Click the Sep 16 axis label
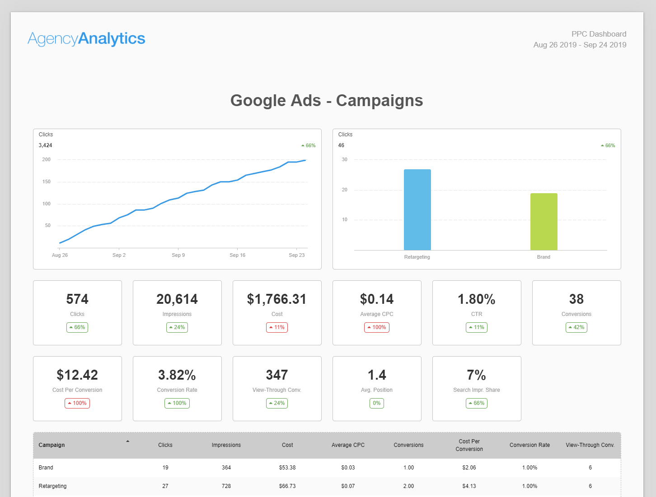The height and width of the screenshot is (497, 656). click(x=238, y=255)
